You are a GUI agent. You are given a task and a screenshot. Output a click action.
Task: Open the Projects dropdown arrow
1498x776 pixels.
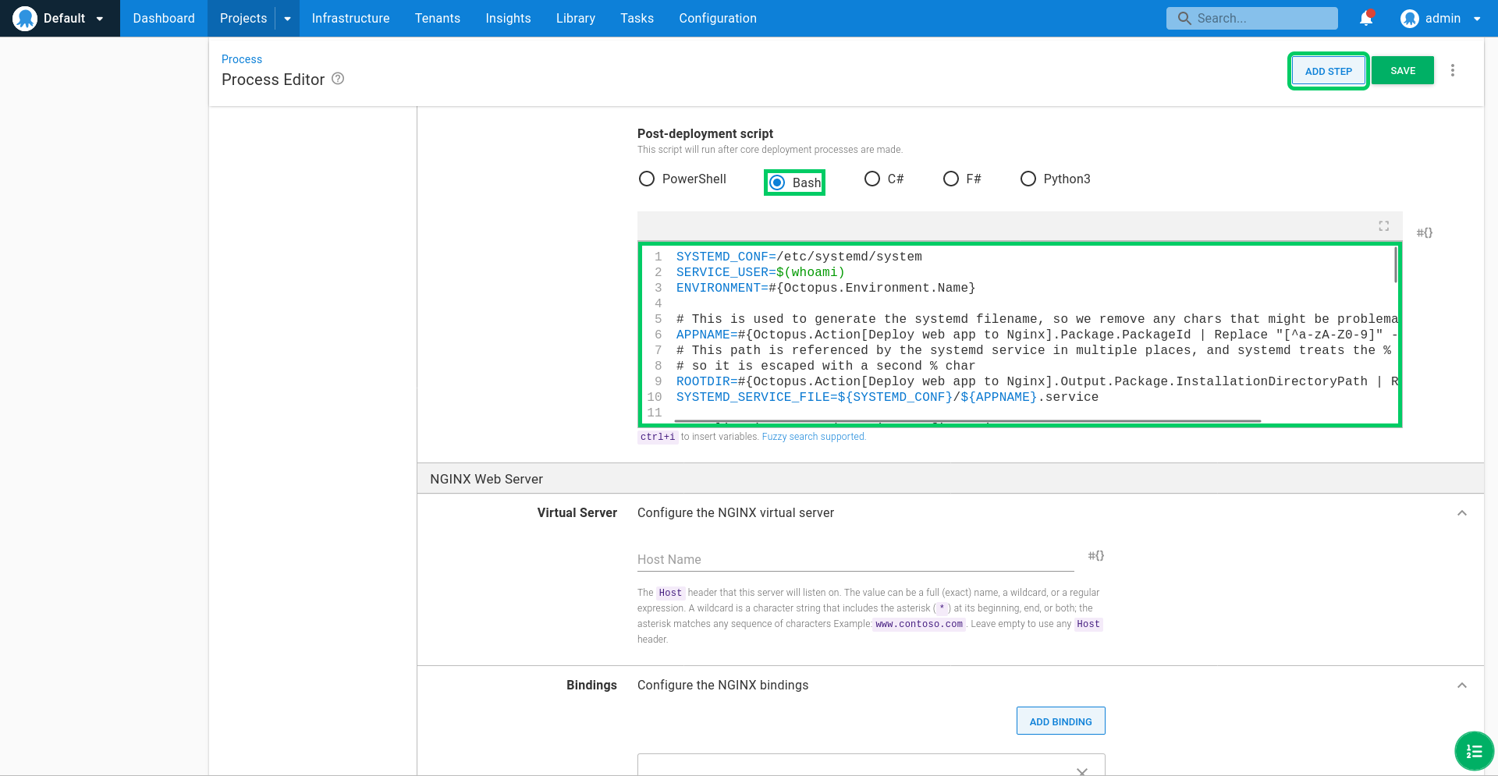pyautogui.click(x=287, y=19)
